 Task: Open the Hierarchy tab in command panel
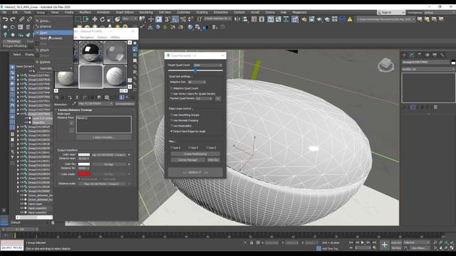(420, 55)
